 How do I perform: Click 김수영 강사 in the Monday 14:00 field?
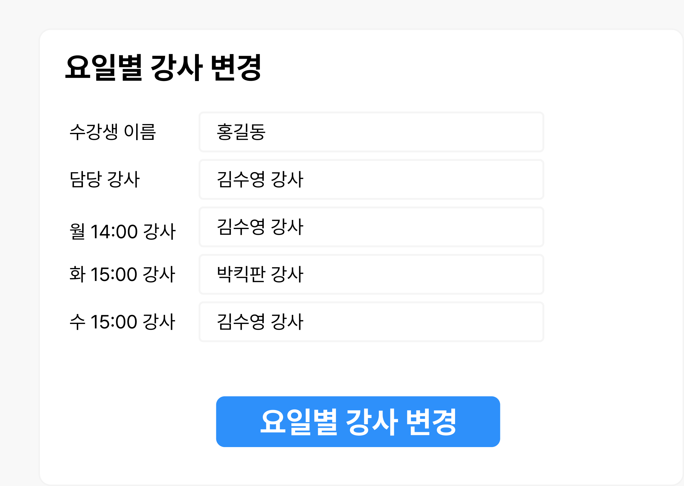(260, 227)
